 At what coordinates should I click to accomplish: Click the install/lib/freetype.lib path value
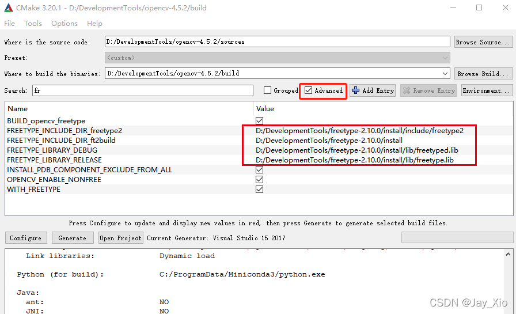tap(355, 160)
